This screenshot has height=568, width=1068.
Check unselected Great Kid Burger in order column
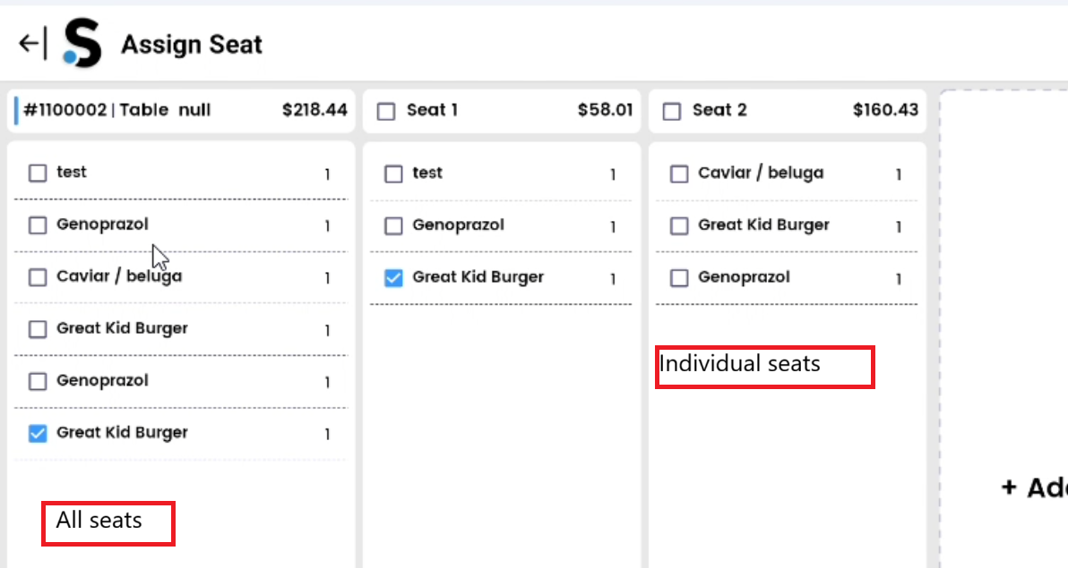point(37,329)
